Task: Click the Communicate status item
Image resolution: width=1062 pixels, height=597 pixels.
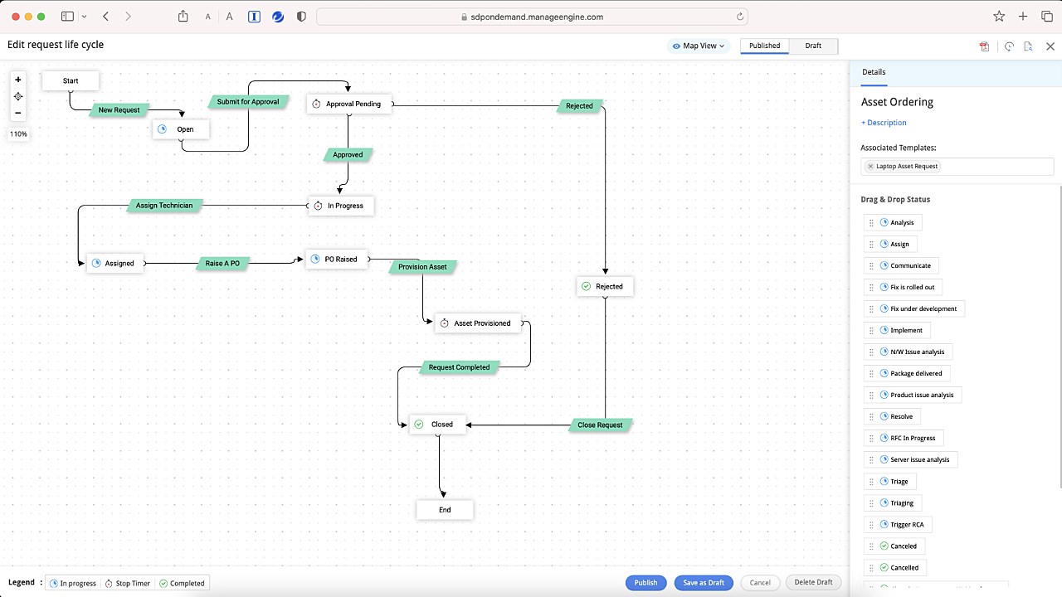Action: coord(902,265)
